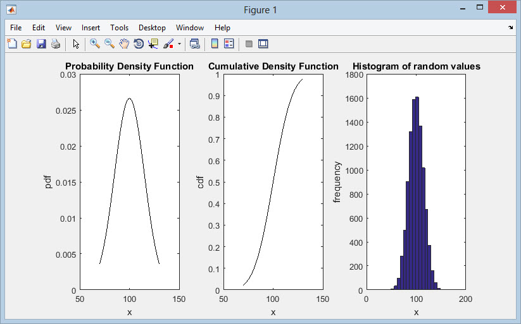Maximize the Figure 1 window

pyautogui.click(x=480, y=8)
